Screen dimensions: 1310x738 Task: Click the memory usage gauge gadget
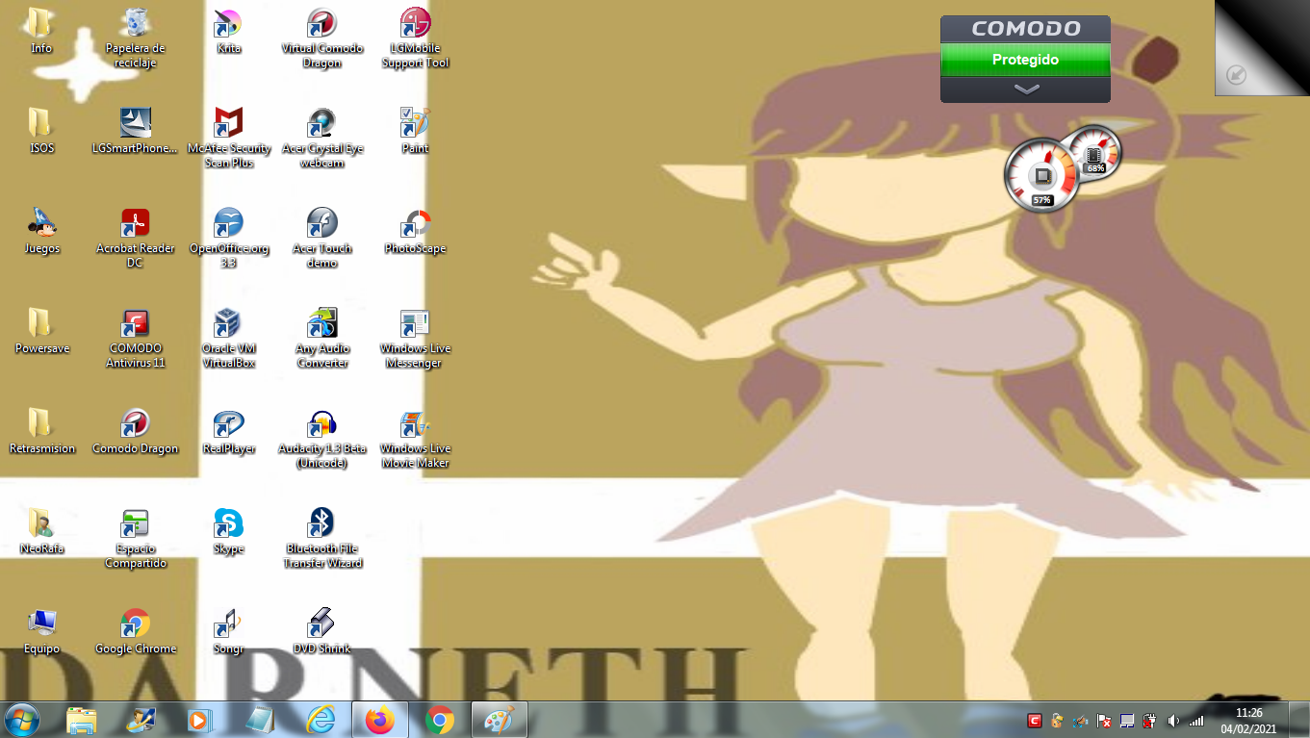(x=1095, y=154)
